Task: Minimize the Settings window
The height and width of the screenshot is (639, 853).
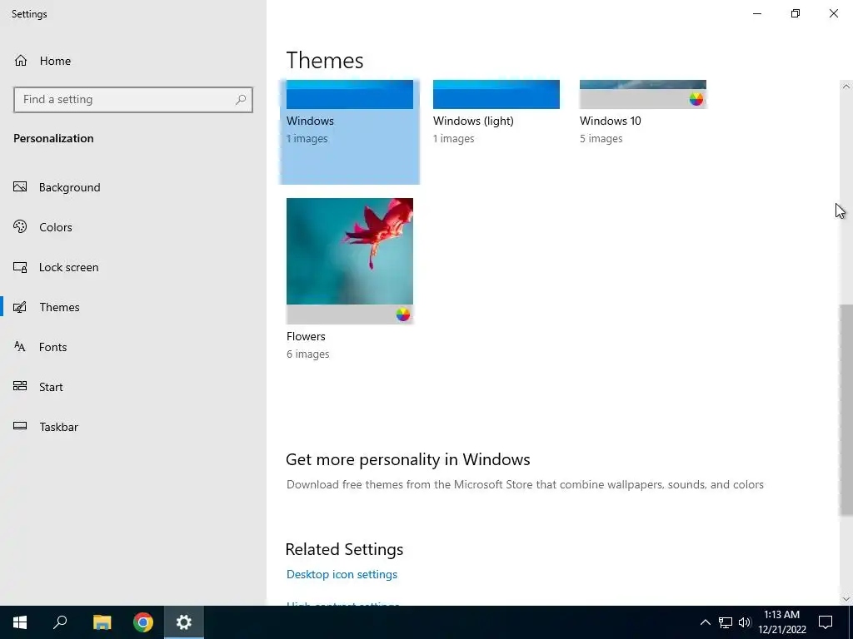Action: pos(757,13)
